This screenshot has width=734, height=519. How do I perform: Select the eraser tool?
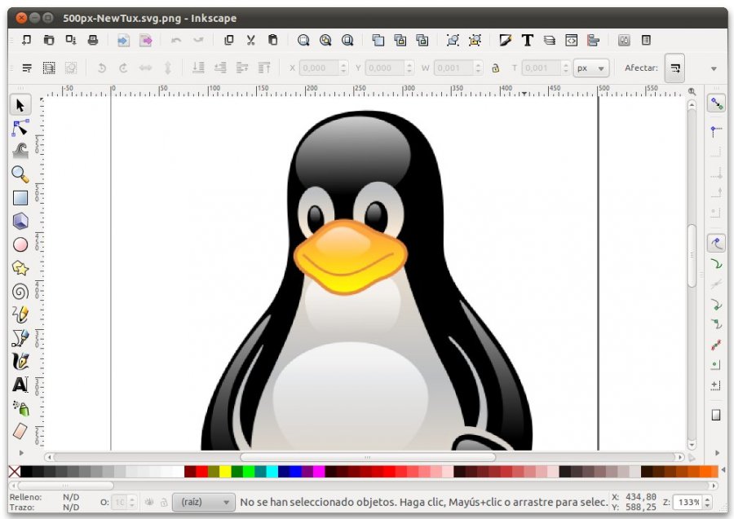pos(20,431)
